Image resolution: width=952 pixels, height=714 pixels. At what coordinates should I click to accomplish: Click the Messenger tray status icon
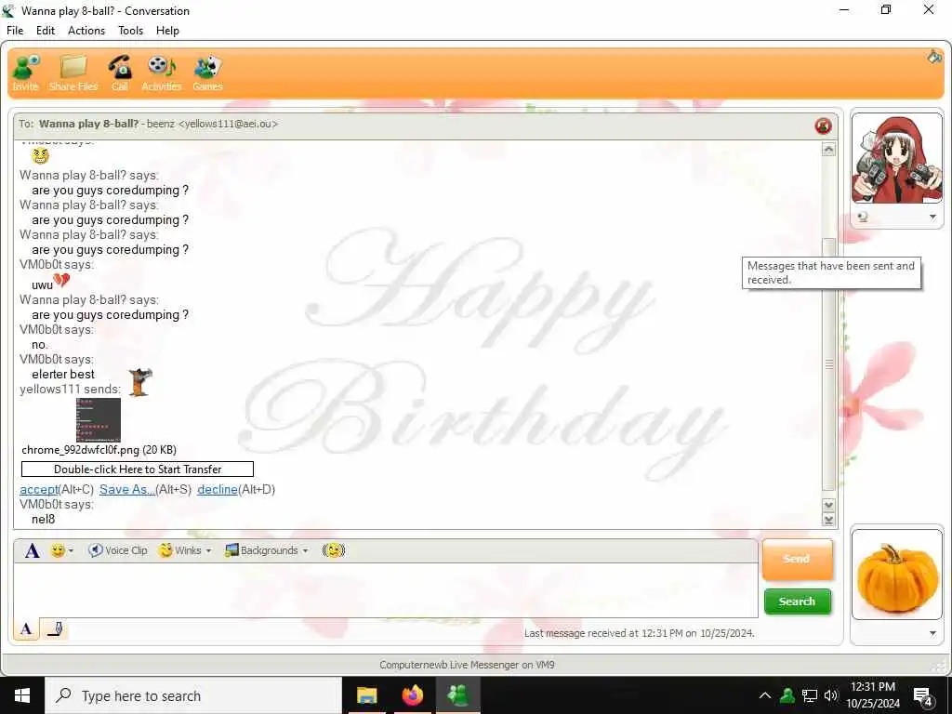(x=787, y=695)
